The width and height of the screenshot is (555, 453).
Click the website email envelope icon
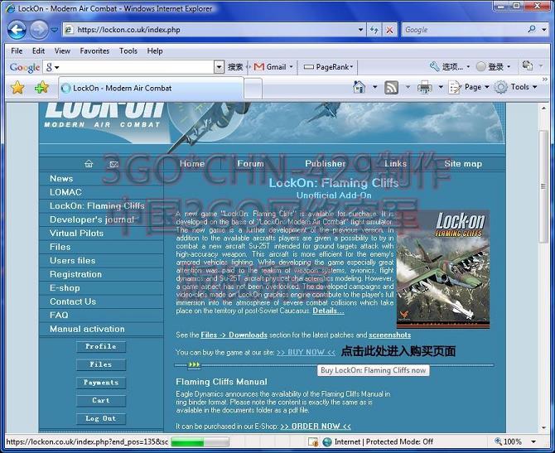[x=113, y=164]
